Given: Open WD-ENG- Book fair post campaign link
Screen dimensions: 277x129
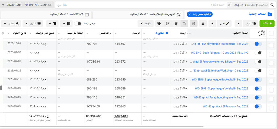Looking at the screenshot, I should (x=220, y=53).
